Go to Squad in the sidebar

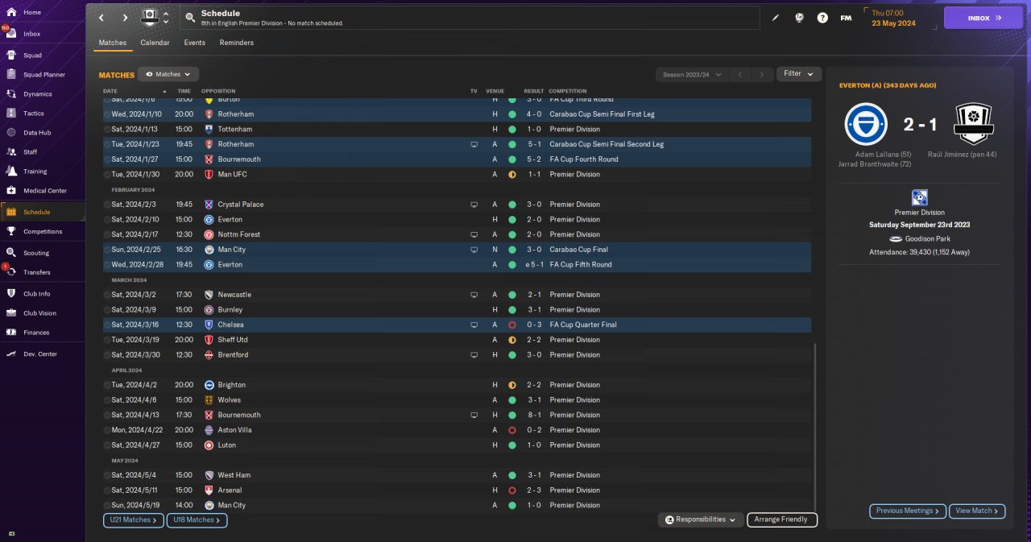point(32,56)
